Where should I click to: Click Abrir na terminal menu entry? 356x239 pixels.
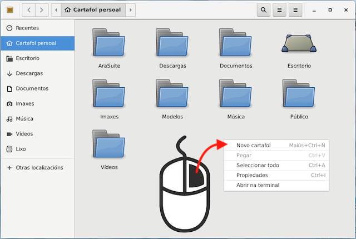click(x=258, y=185)
